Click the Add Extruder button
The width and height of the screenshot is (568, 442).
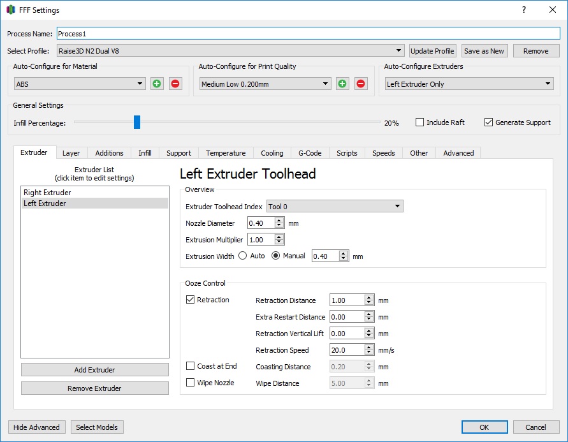(x=94, y=370)
